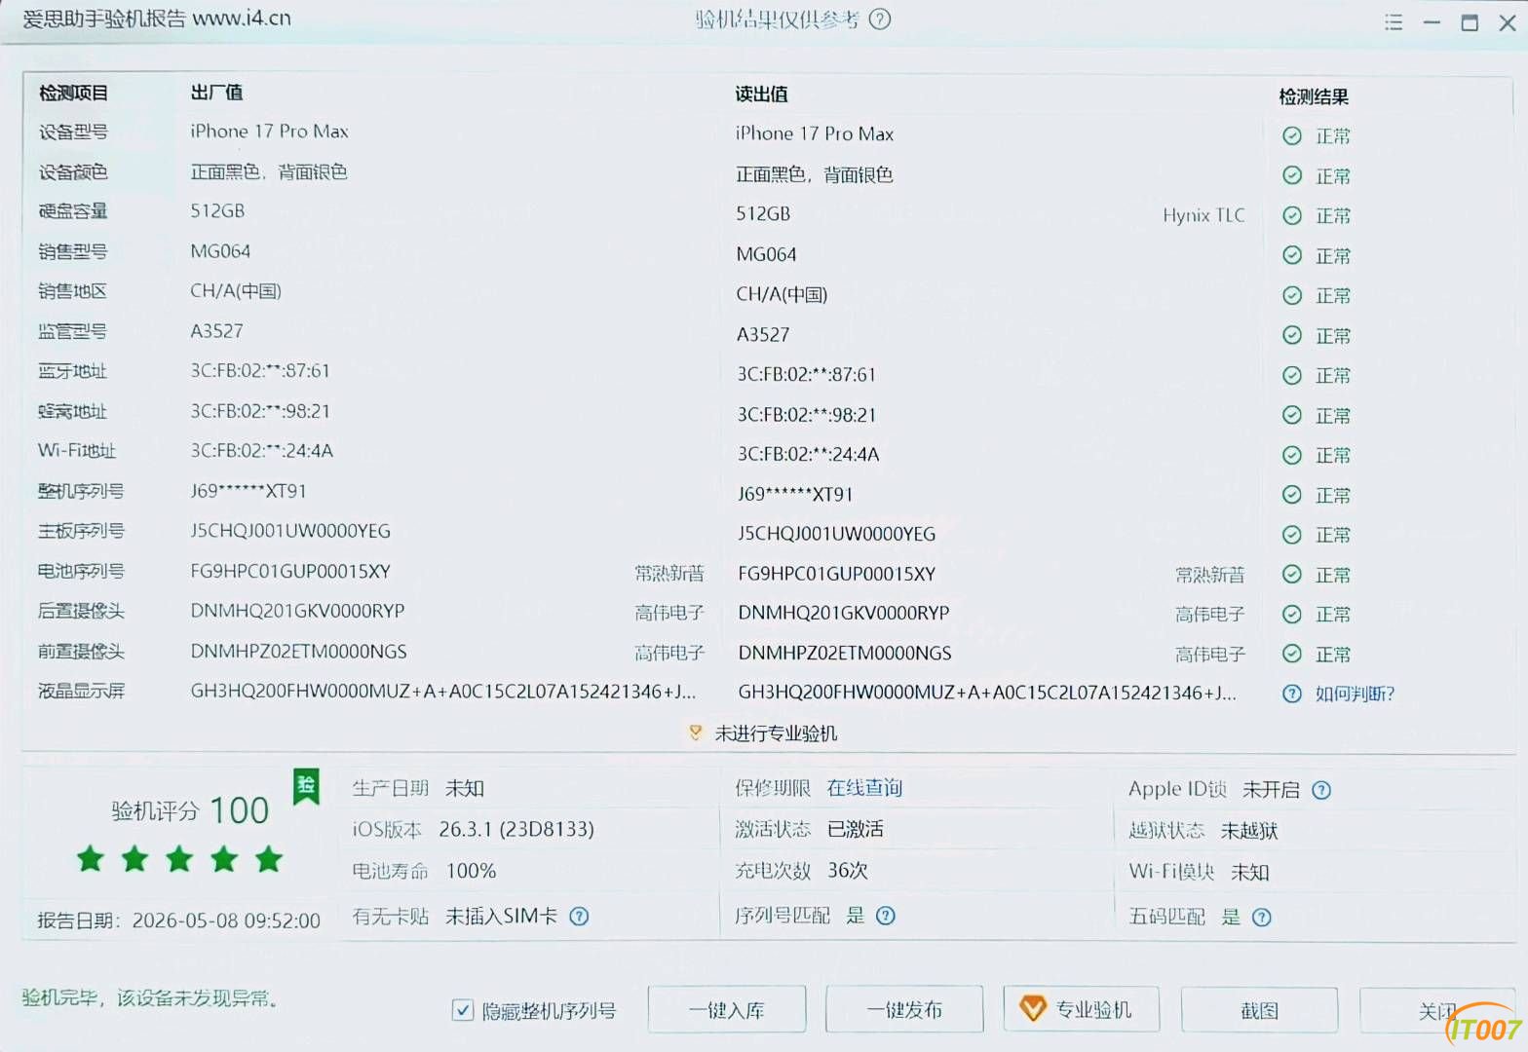The image size is (1528, 1052).
Task: Click the factory sales model value MG064
Action: tap(220, 251)
